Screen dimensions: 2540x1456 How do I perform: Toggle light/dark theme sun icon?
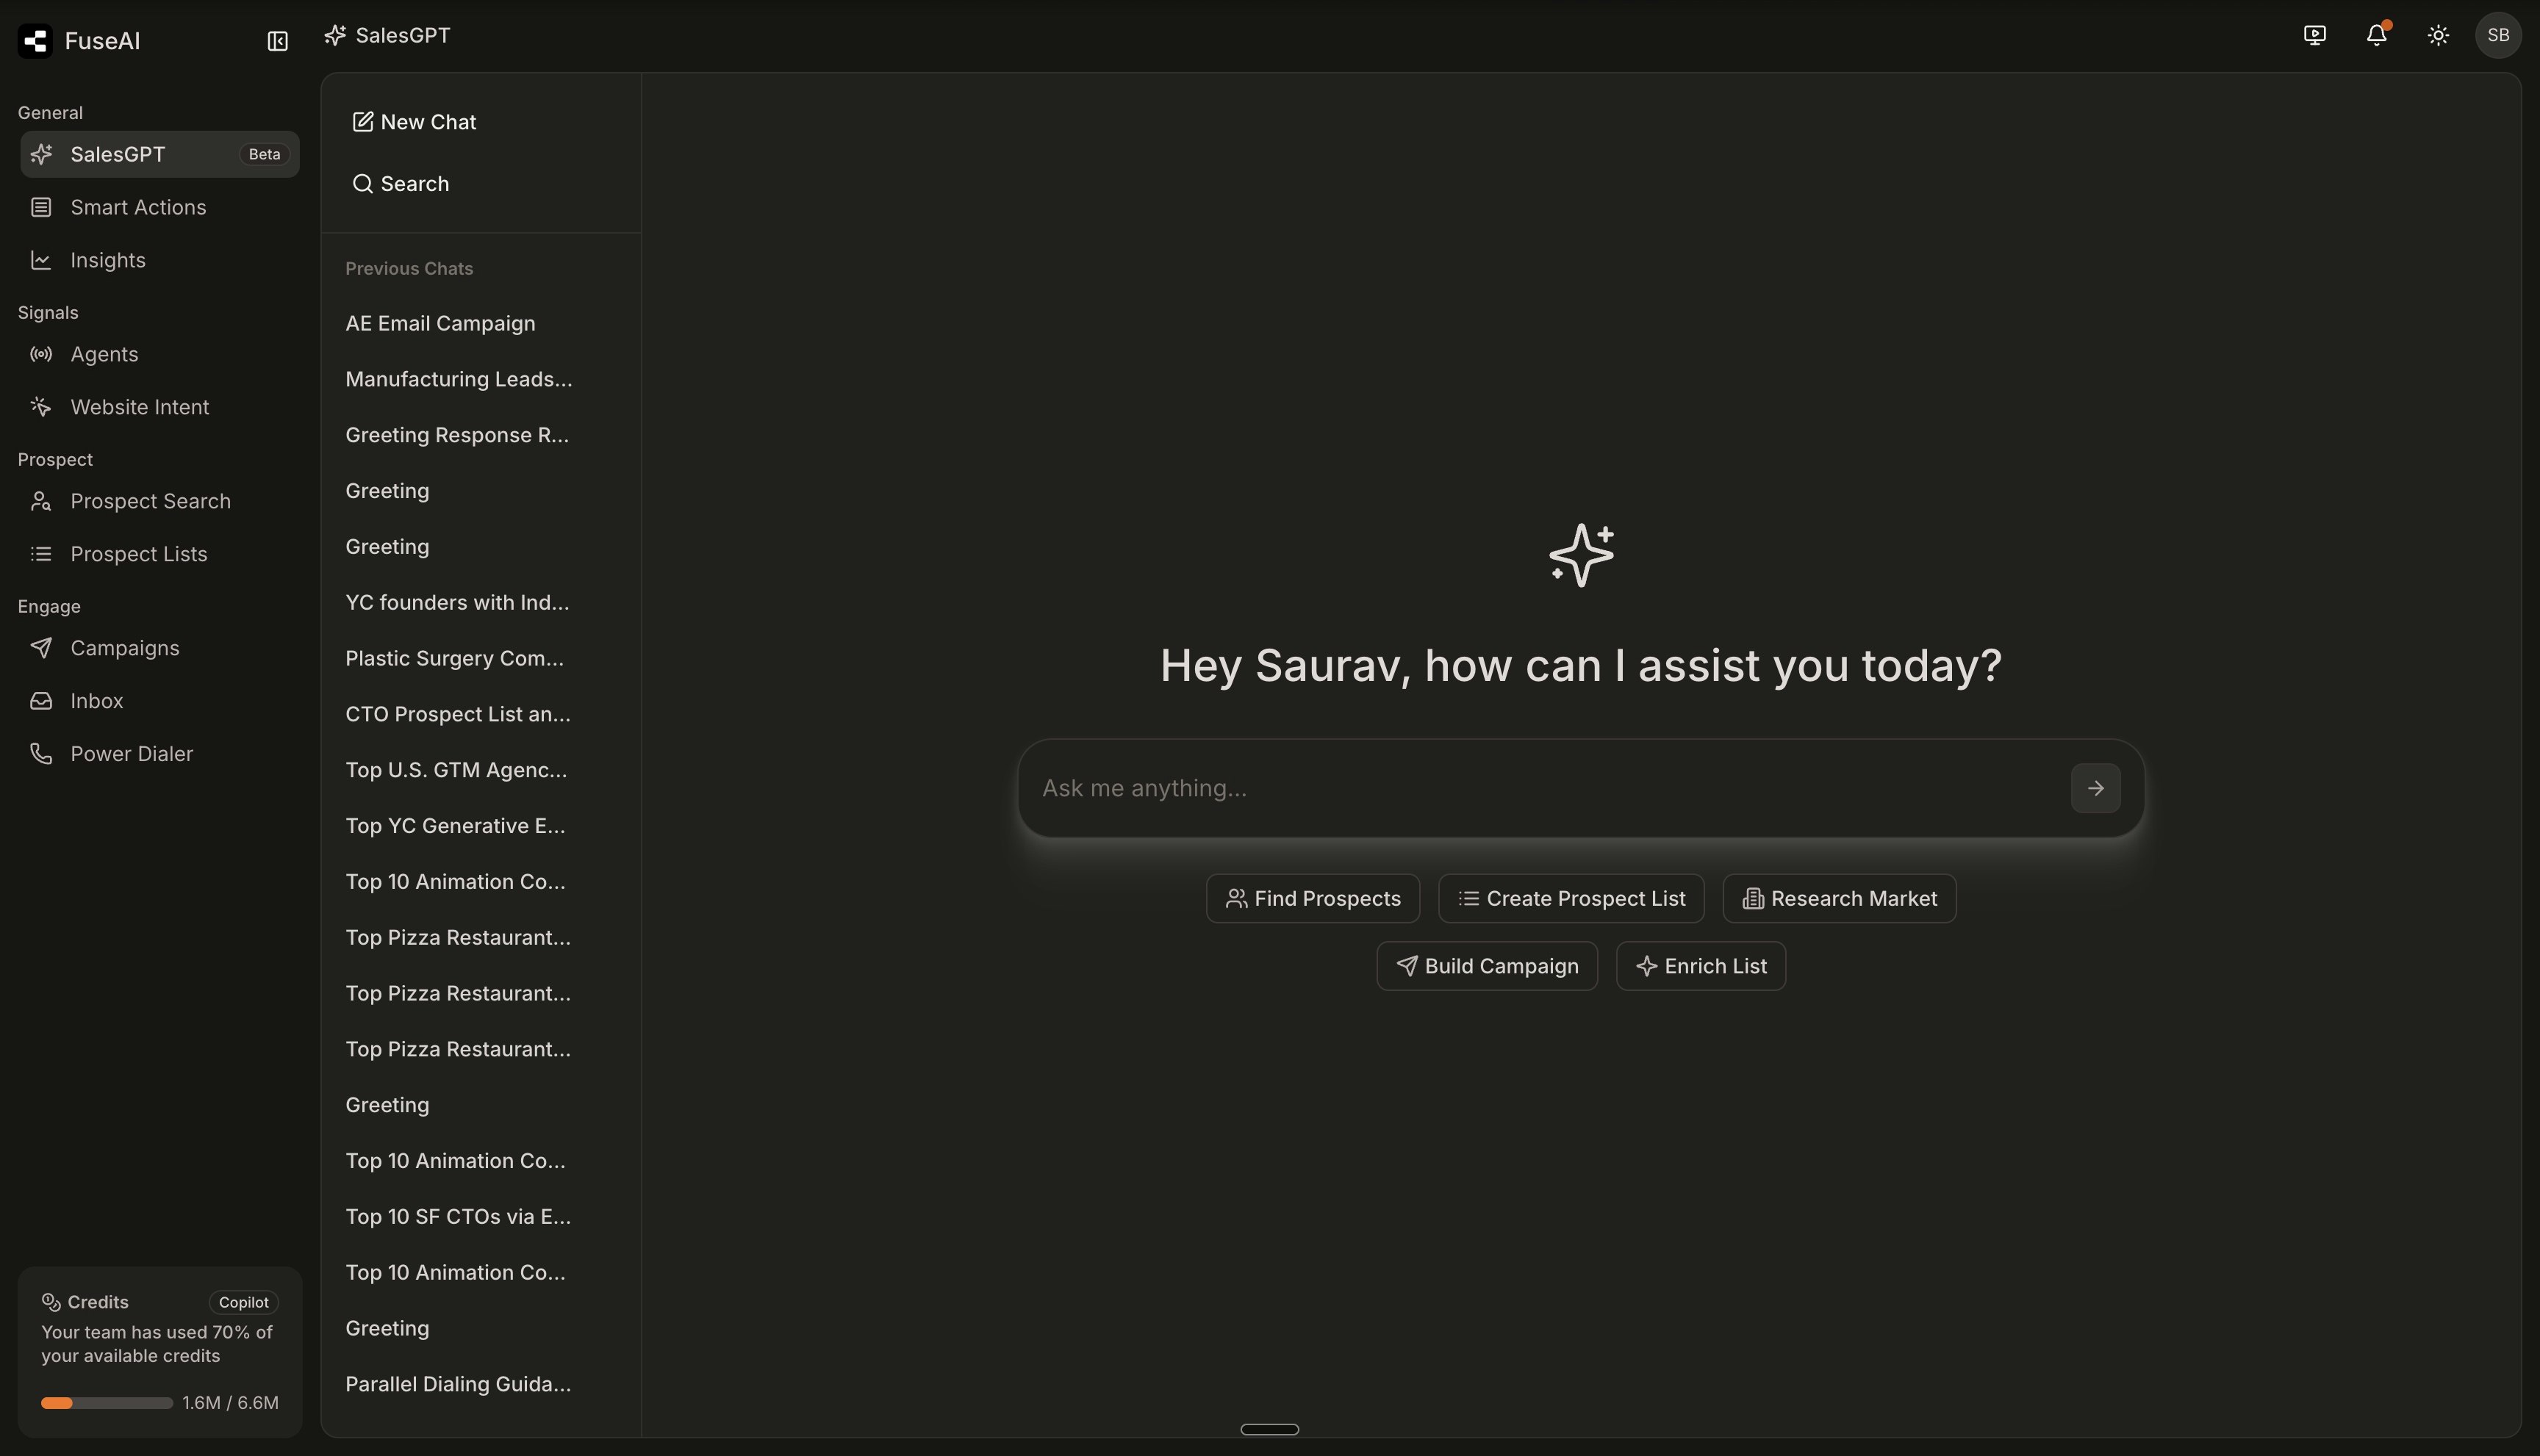2438,35
